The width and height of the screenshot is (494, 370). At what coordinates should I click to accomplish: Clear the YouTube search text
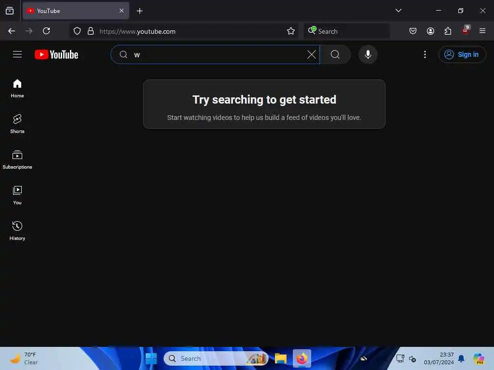tap(311, 54)
